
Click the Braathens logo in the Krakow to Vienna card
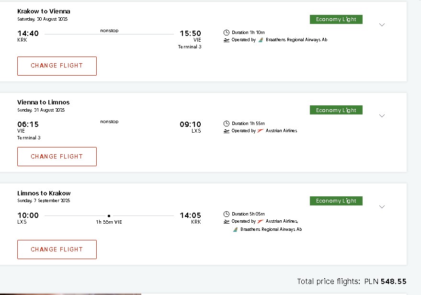click(x=261, y=40)
